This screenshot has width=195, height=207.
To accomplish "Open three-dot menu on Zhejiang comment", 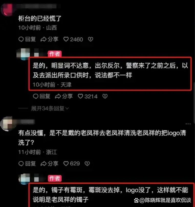I will click(x=188, y=124).
